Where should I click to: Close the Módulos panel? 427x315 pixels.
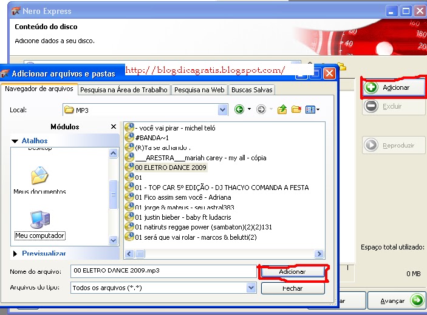point(114,126)
